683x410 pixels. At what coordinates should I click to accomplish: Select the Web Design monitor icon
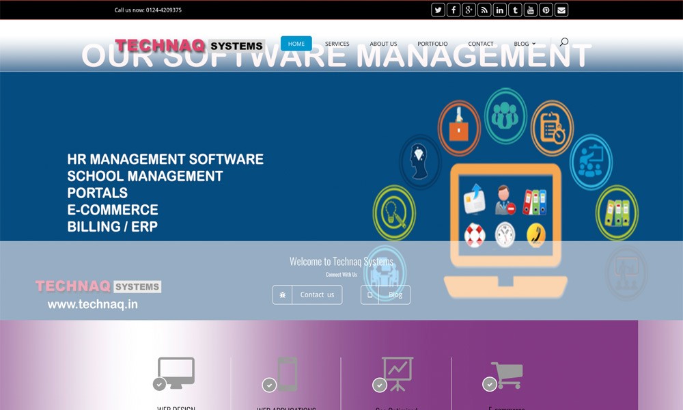click(176, 373)
